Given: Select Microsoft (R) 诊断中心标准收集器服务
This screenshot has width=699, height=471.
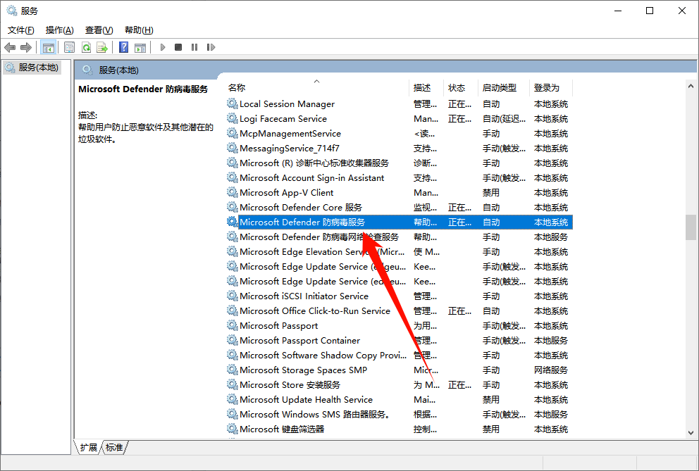Looking at the screenshot, I should pyautogui.click(x=314, y=163).
